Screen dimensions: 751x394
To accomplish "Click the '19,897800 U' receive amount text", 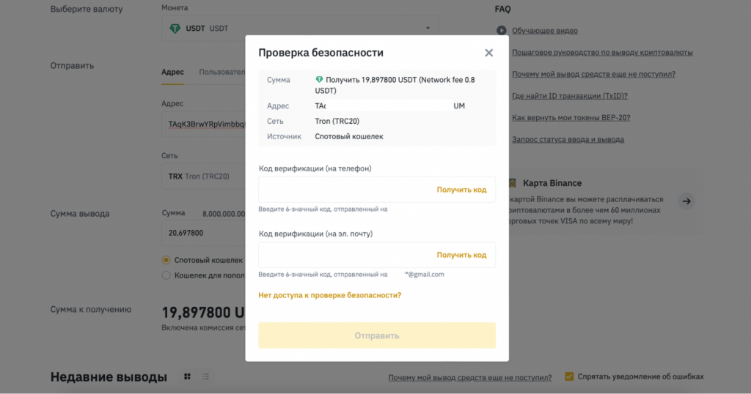I will (203, 313).
